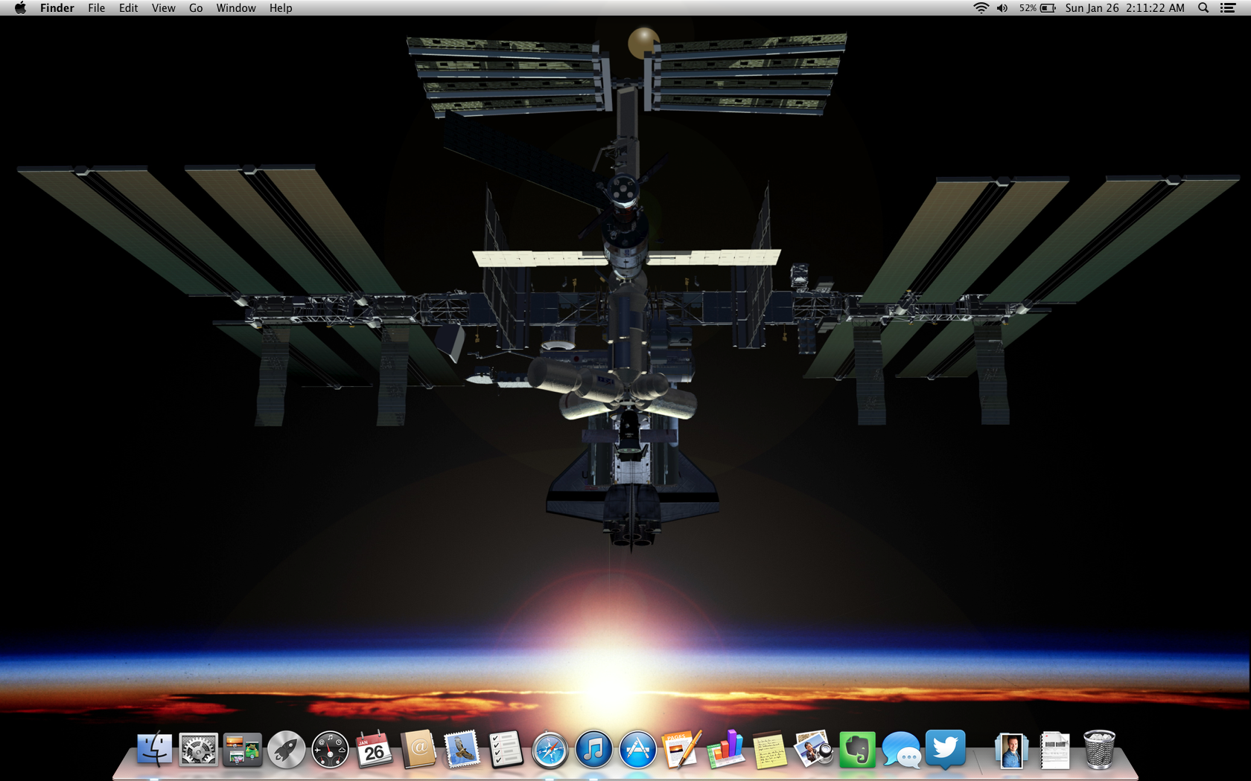
Task: Open the Finder menu
Action: pos(57,8)
